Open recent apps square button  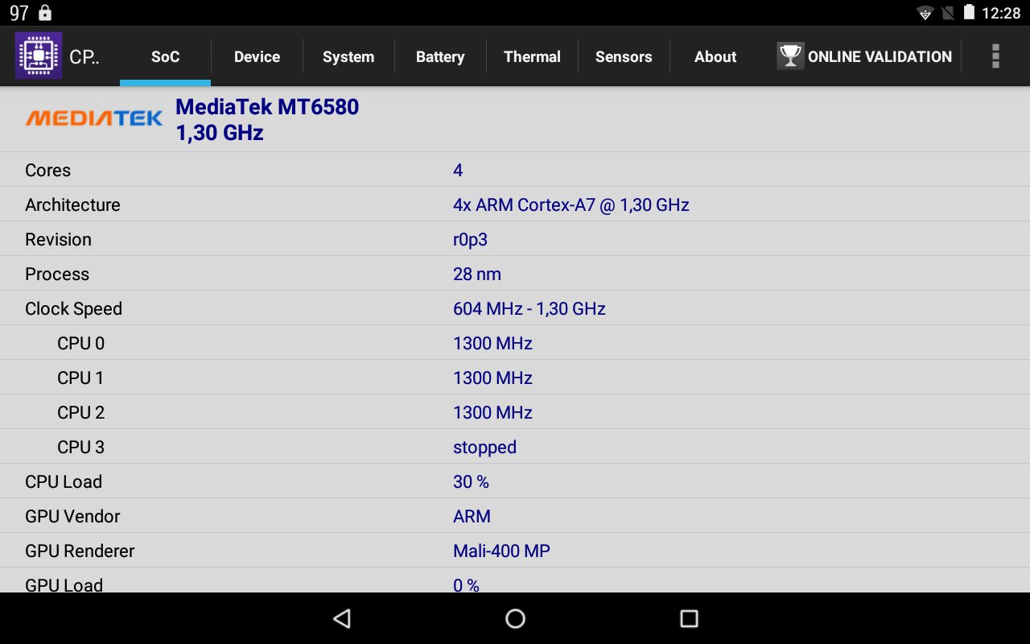pyautogui.click(x=688, y=618)
